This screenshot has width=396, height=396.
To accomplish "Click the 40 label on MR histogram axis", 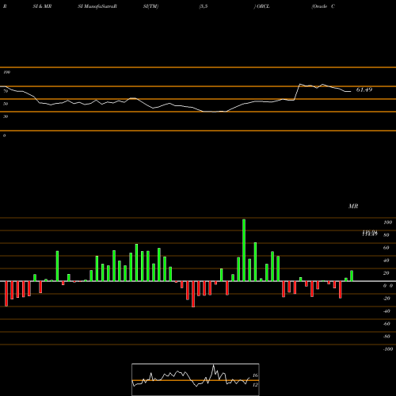I will (x=386, y=261).
